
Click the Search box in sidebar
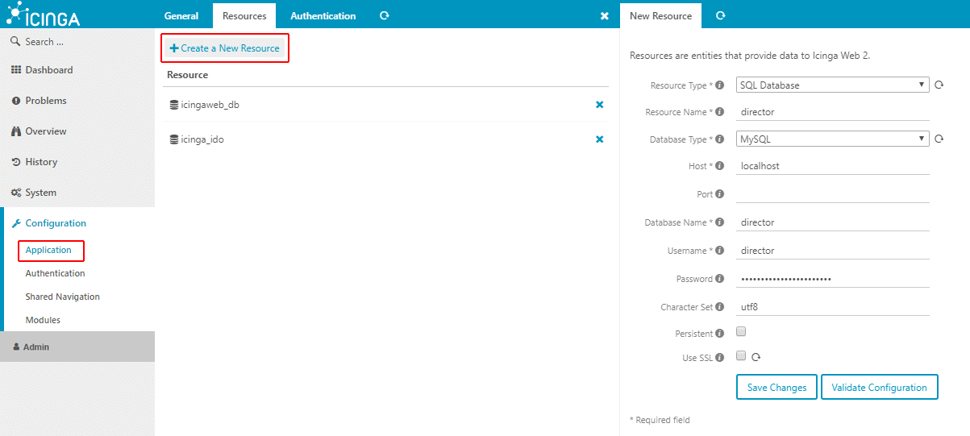pyautogui.click(x=77, y=41)
